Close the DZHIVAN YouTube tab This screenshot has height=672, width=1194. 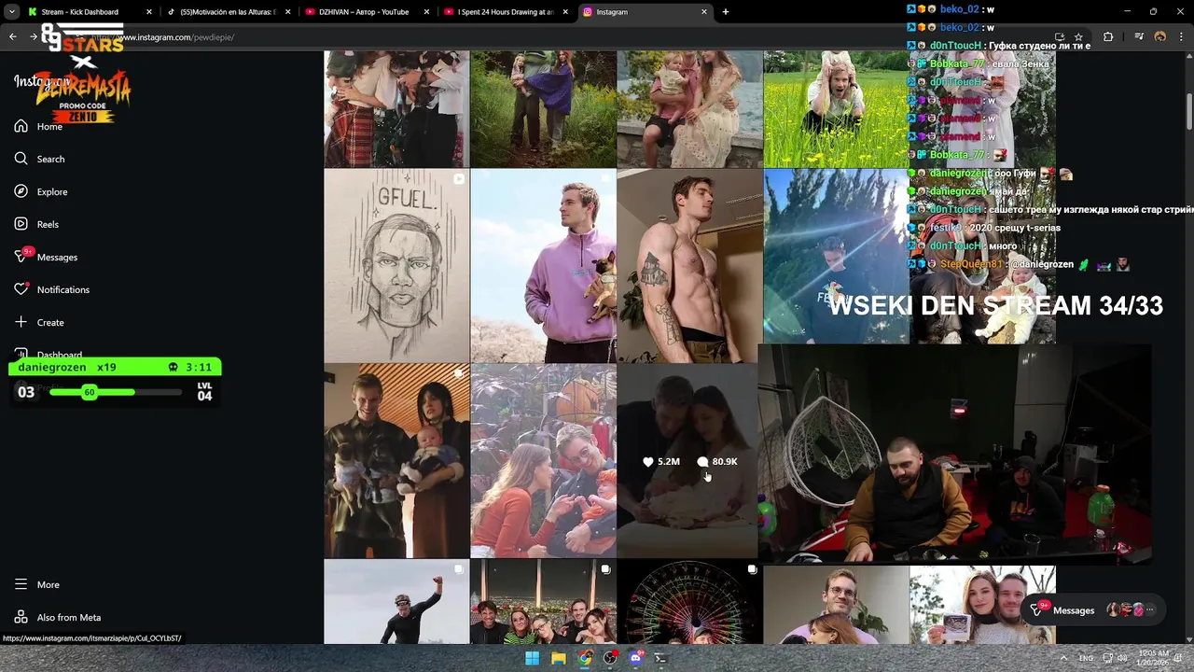(427, 12)
